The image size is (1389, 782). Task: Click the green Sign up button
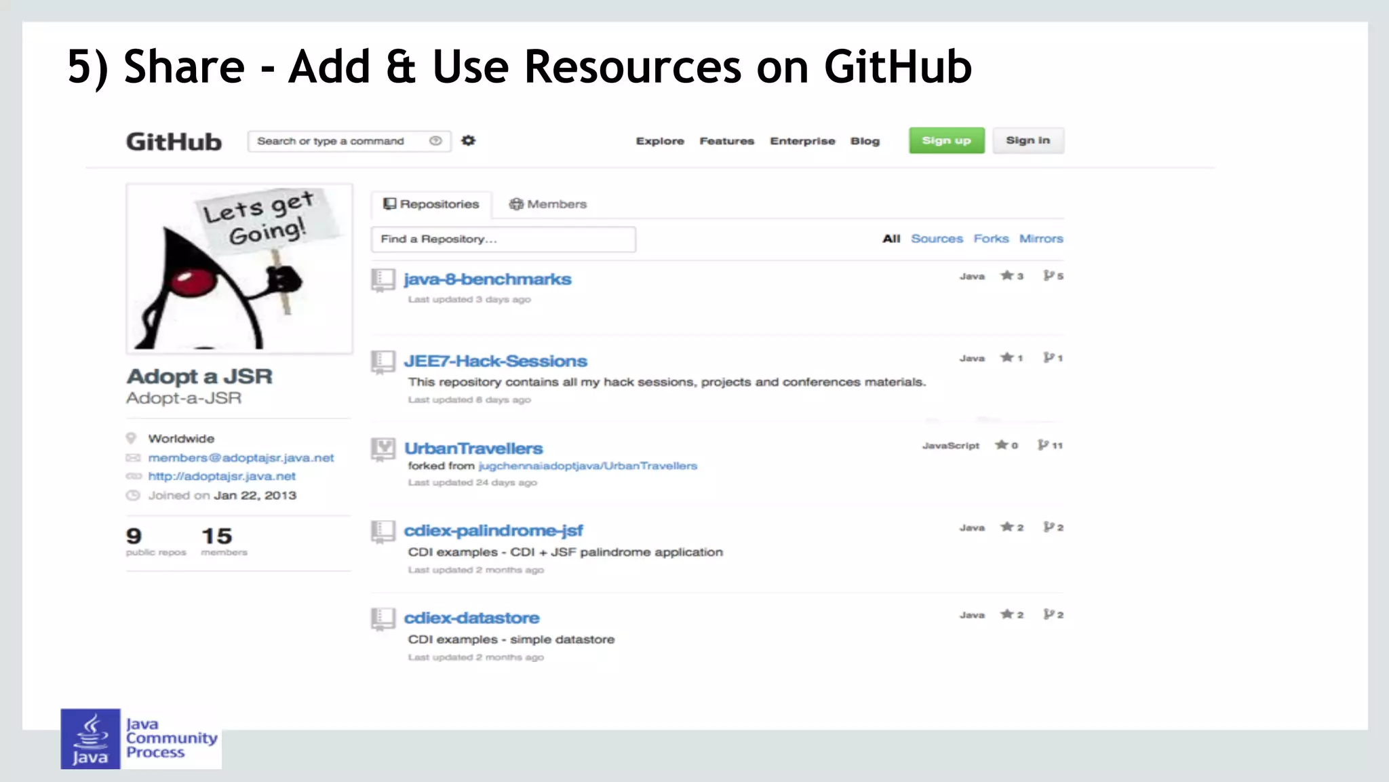pos(947,140)
